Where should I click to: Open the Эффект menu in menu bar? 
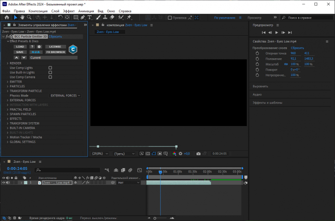click(69, 10)
